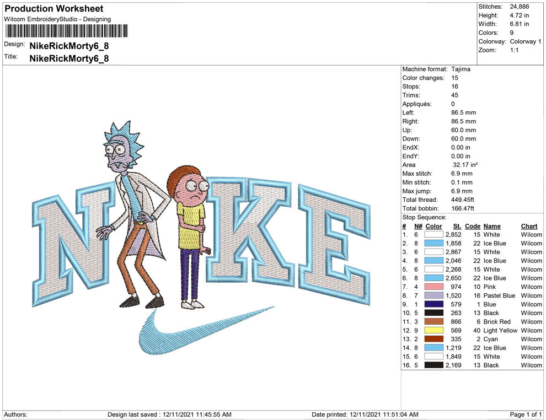Click the Total thread value '449.45ft'

pyautogui.click(x=462, y=200)
